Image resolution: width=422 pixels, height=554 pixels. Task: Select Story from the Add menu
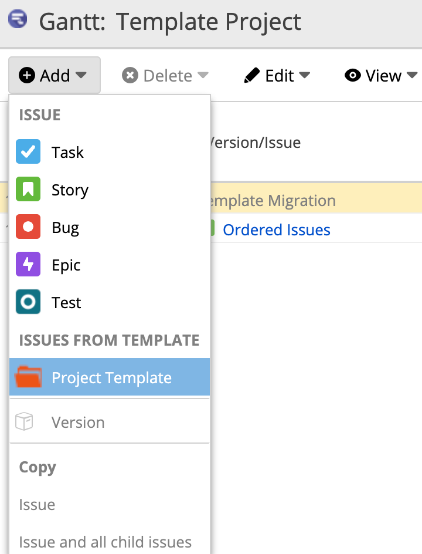click(x=70, y=190)
